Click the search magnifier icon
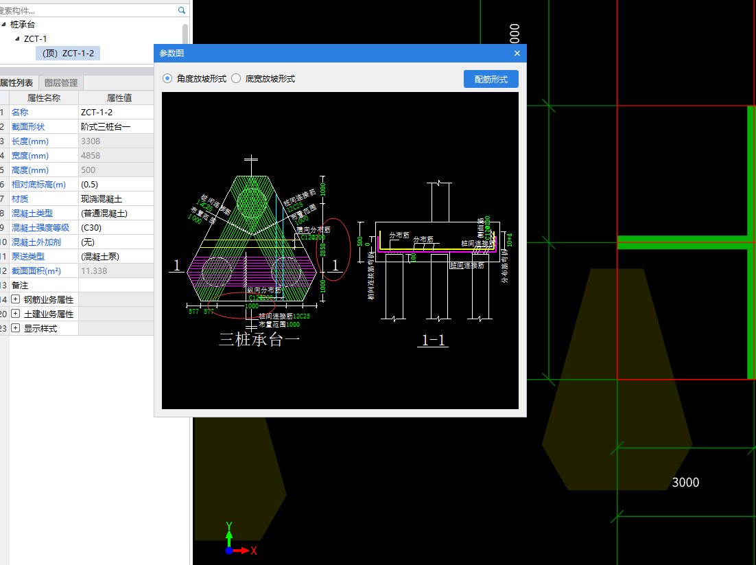Image resolution: width=756 pixels, height=565 pixels. tap(182, 10)
